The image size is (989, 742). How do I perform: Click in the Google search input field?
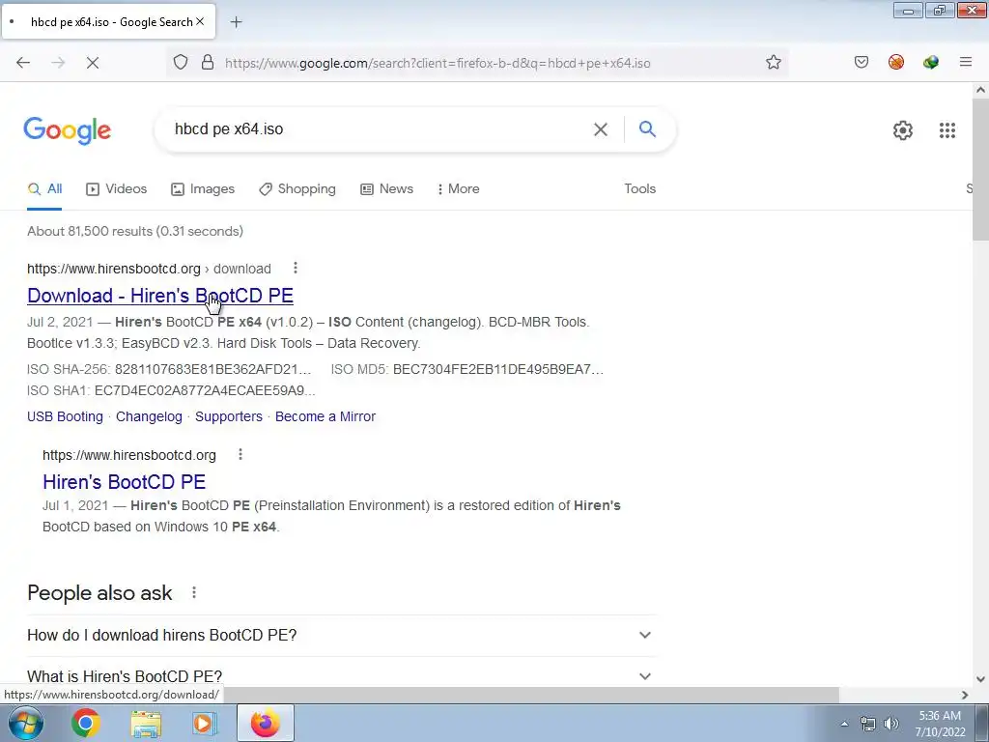click(379, 129)
